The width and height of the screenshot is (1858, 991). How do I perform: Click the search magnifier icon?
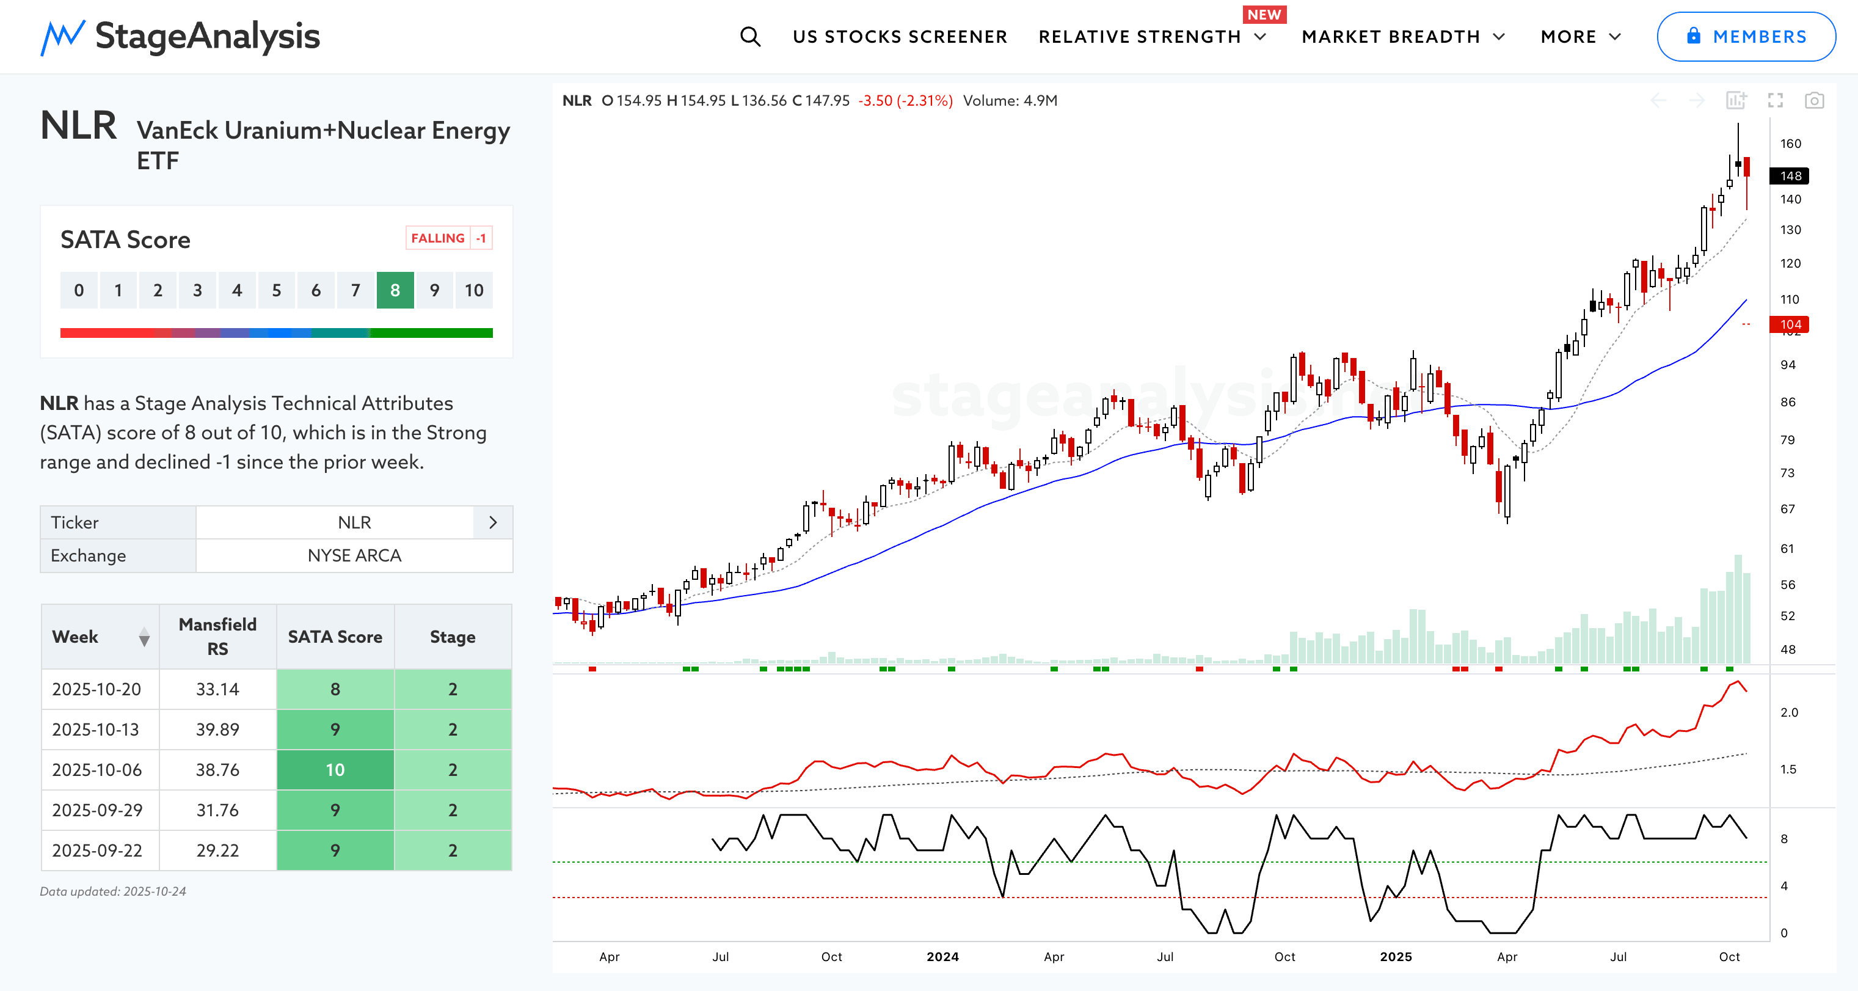click(750, 37)
